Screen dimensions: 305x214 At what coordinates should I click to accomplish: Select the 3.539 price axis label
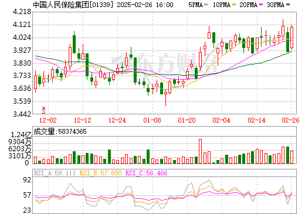[x=22, y=101]
